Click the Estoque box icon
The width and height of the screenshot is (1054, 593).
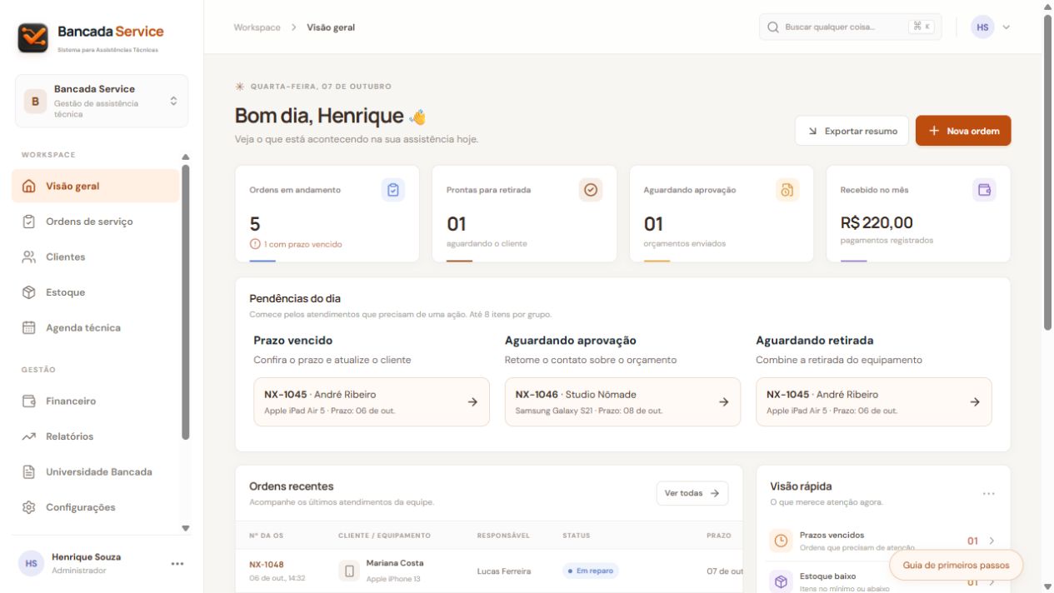coord(29,292)
